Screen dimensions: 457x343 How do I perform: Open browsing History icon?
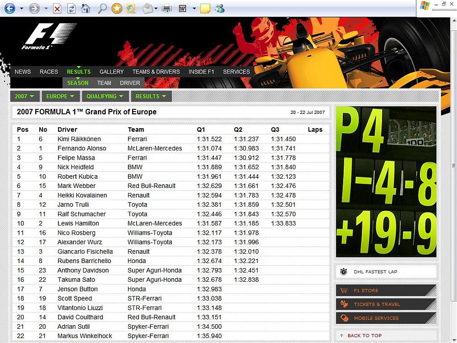tap(131, 8)
